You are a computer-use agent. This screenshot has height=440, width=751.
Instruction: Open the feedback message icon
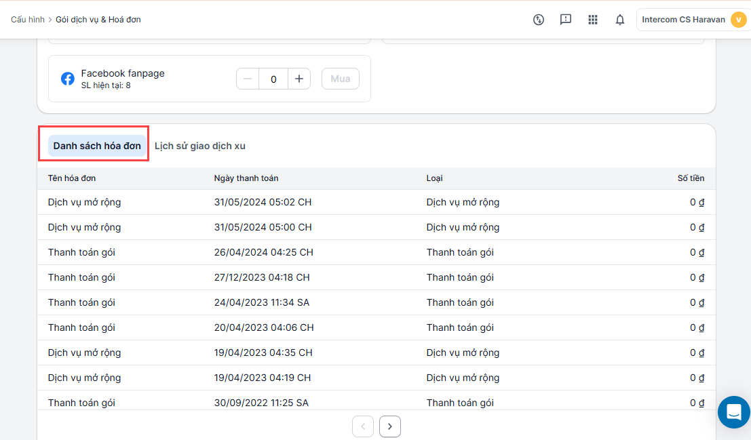(566, 20)
